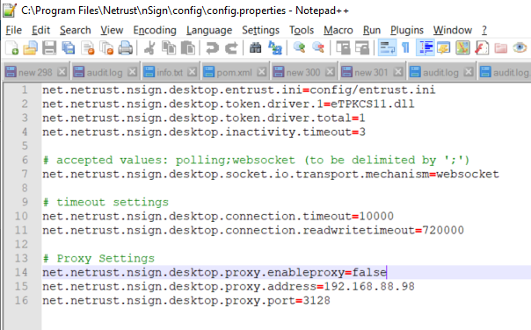531x330 pixels.
Task: Toggle Word wrap in the toolbar
Action: click(x=387, y=47)
